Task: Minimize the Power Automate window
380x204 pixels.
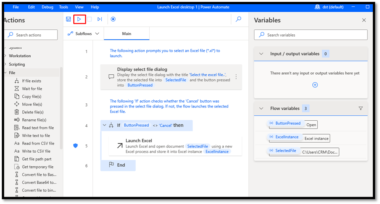Action: pyautogui.click(x=353, y=7)
